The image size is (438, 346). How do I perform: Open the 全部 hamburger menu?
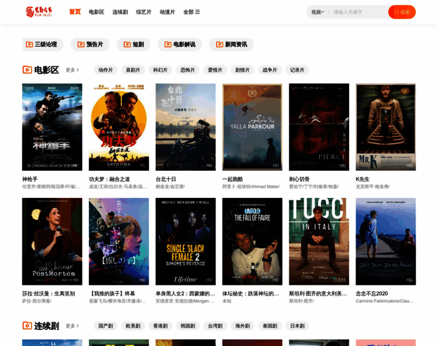[191, 12]
